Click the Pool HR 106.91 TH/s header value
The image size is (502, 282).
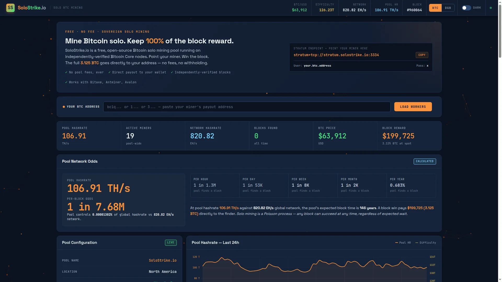point(386,10)
